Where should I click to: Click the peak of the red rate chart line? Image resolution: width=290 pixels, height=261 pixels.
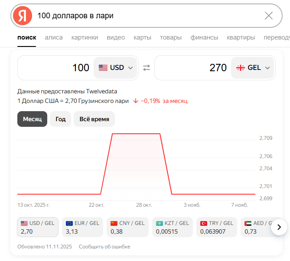[x=137, y=134]
